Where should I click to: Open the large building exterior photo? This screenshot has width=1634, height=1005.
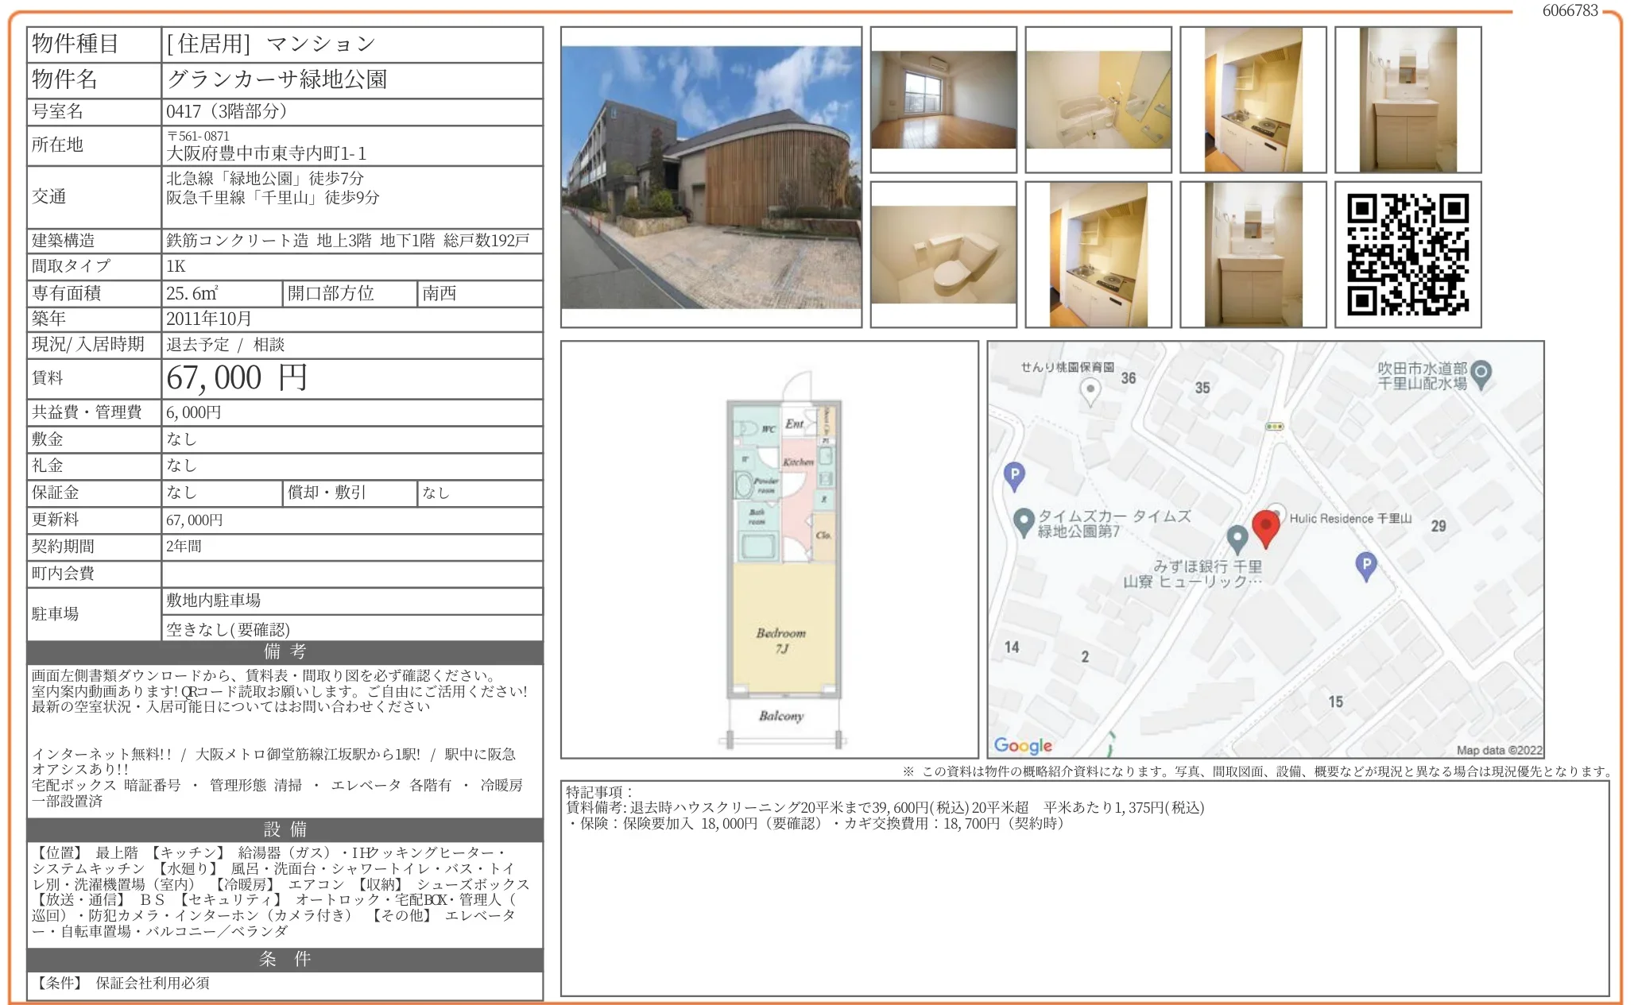coord(711,177)
